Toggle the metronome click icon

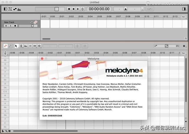[x=126, y=9]
